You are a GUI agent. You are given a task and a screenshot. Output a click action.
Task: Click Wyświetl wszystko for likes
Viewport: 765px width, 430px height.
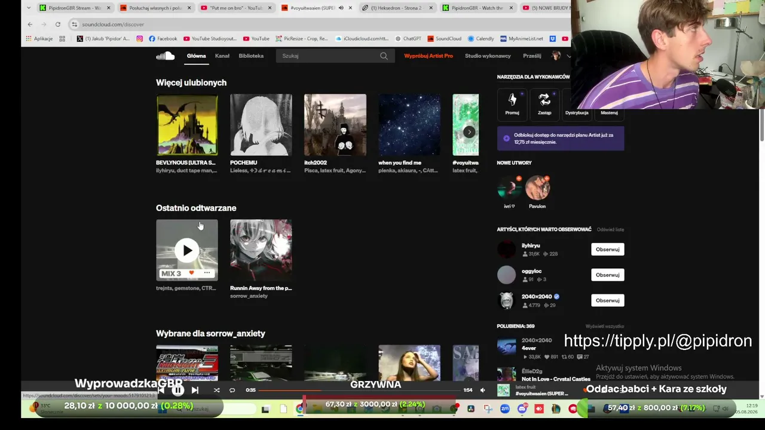tap(605, 326)
